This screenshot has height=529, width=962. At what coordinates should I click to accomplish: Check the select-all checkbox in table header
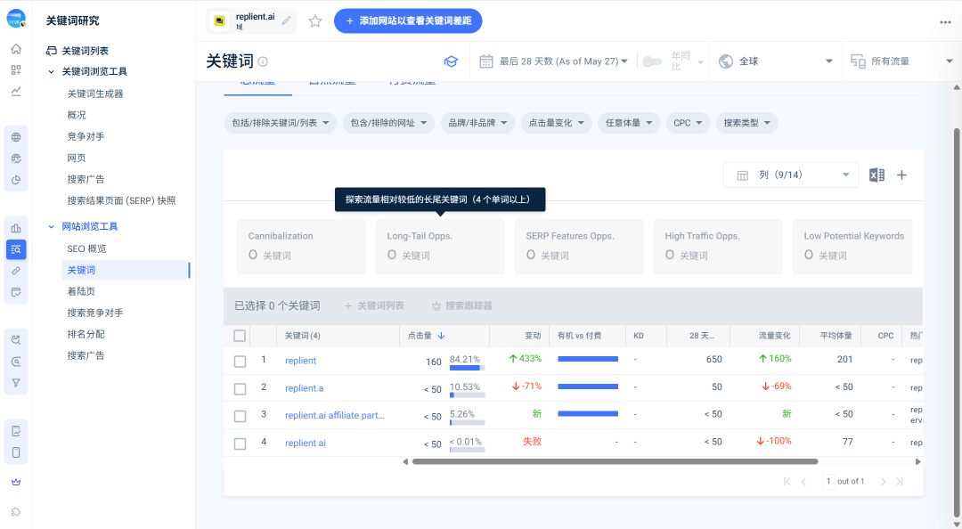(x=240, y=336)
